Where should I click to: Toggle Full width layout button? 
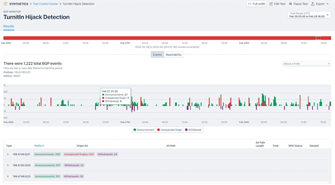[x=257, y=4]
